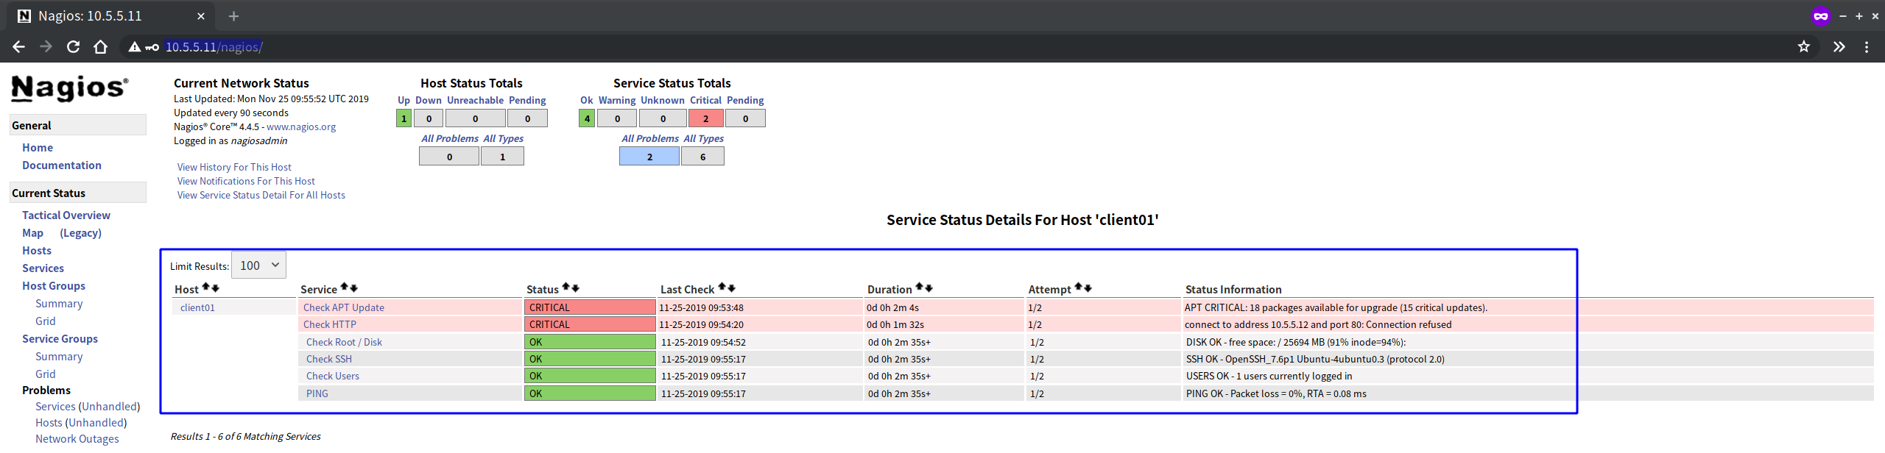Click the purple incognito profile icon
The image size is (1885, 453).
point(1821,15)
